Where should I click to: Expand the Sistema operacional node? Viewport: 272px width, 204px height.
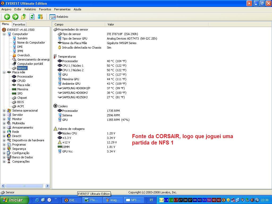coord(4,110)
